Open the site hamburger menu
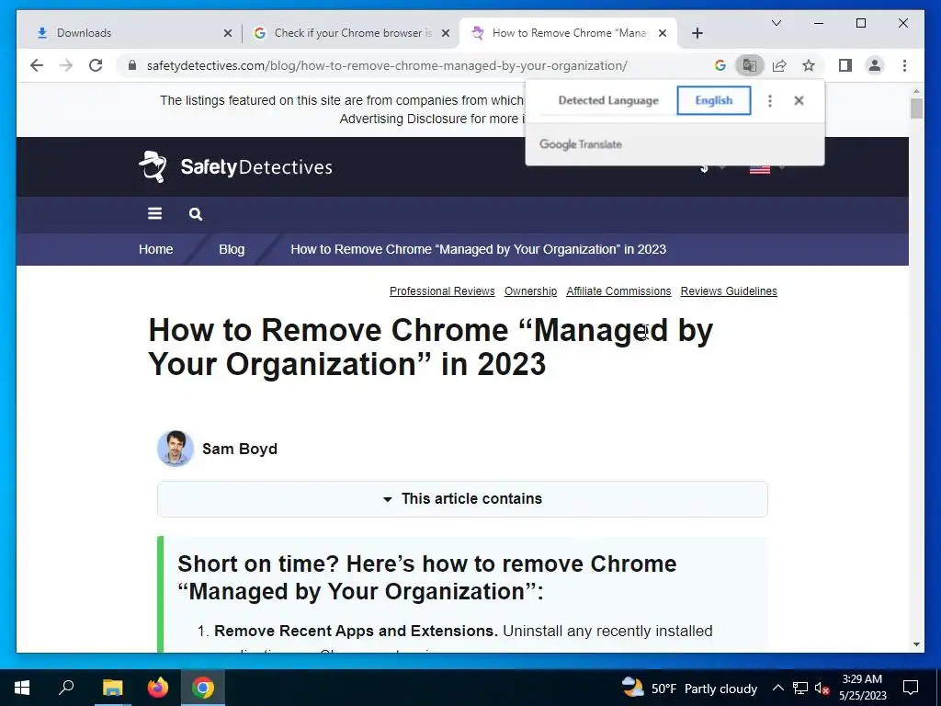This screenshot has height=706, width=941. click(x=154, y=213)
